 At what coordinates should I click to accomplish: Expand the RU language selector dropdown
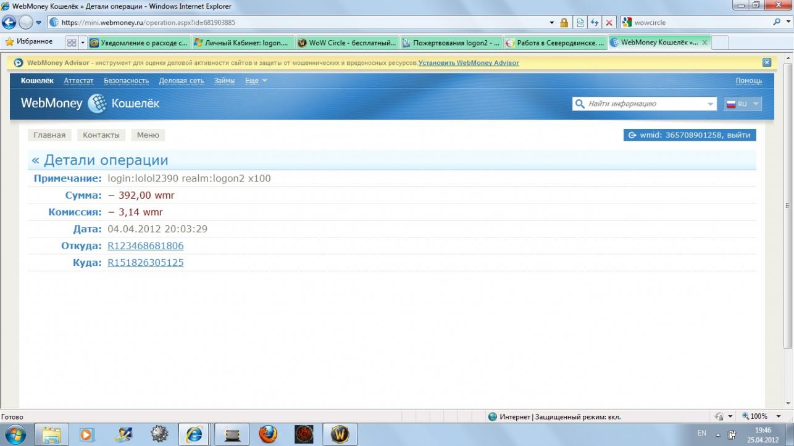point(743,104)
